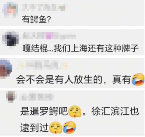145x137 pixels.
Task: Open the first commenter's blurred username
Action: coord(44,7)
